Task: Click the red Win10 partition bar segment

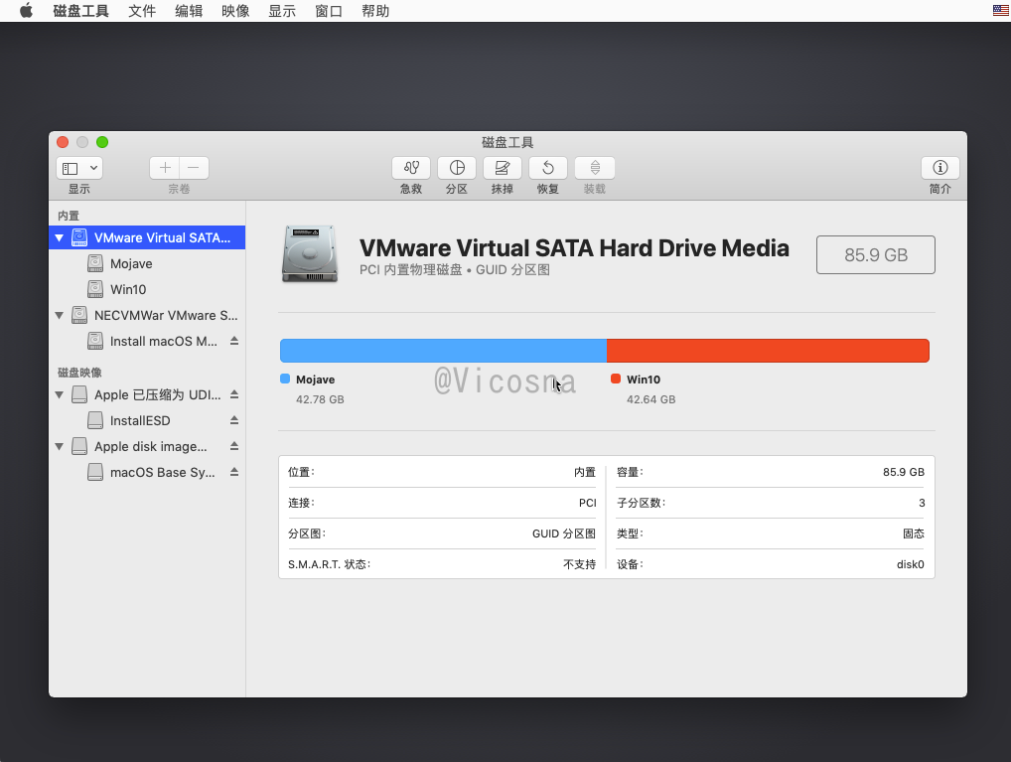Action: coord(768,351)
